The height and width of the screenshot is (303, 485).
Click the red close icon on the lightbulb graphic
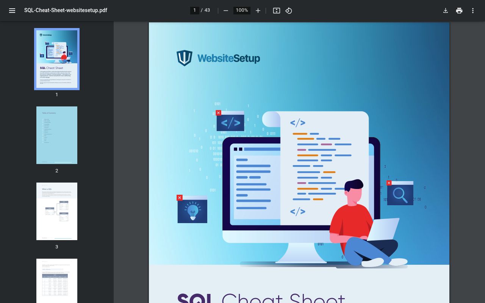(180, 198)
